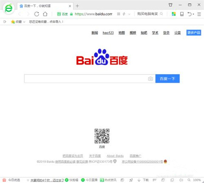Open the 贴吧 link
Screen dimensions: 204x183
pyautogui.click(x=144, y=33)
